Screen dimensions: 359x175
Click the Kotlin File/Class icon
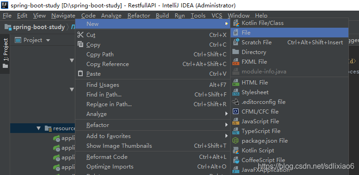[236, 23]
